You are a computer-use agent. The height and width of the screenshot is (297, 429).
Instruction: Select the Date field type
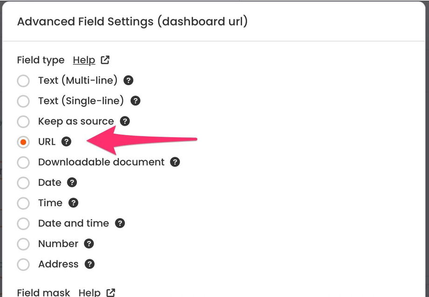[23, 183]
